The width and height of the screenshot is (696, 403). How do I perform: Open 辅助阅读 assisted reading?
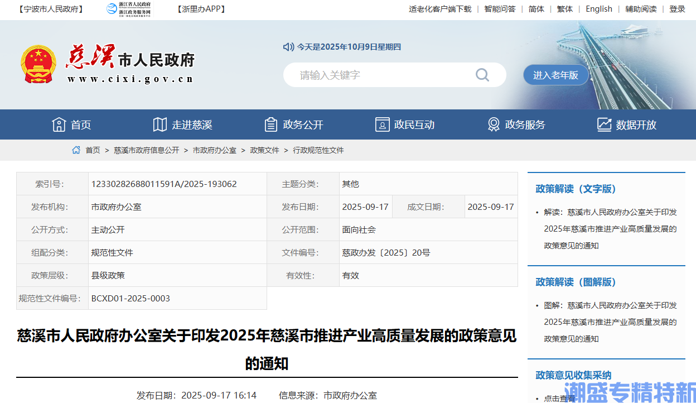point(641,9)
